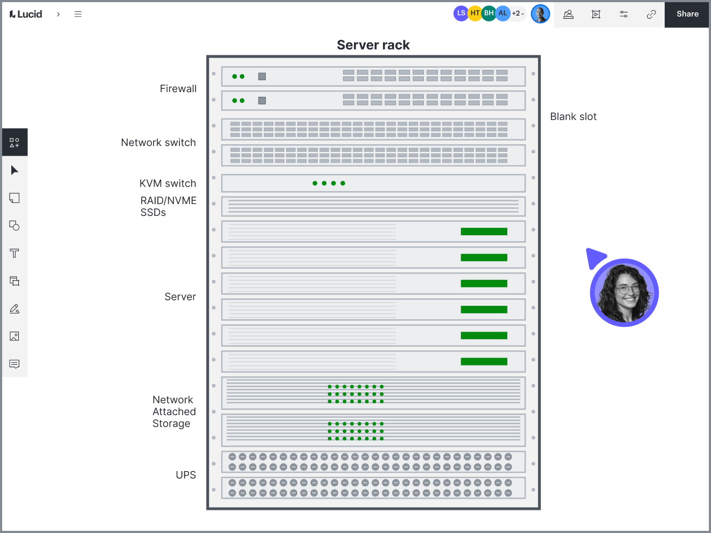Insert an image
Viewport: 711px width, 533px height.
tap(15, 336)
